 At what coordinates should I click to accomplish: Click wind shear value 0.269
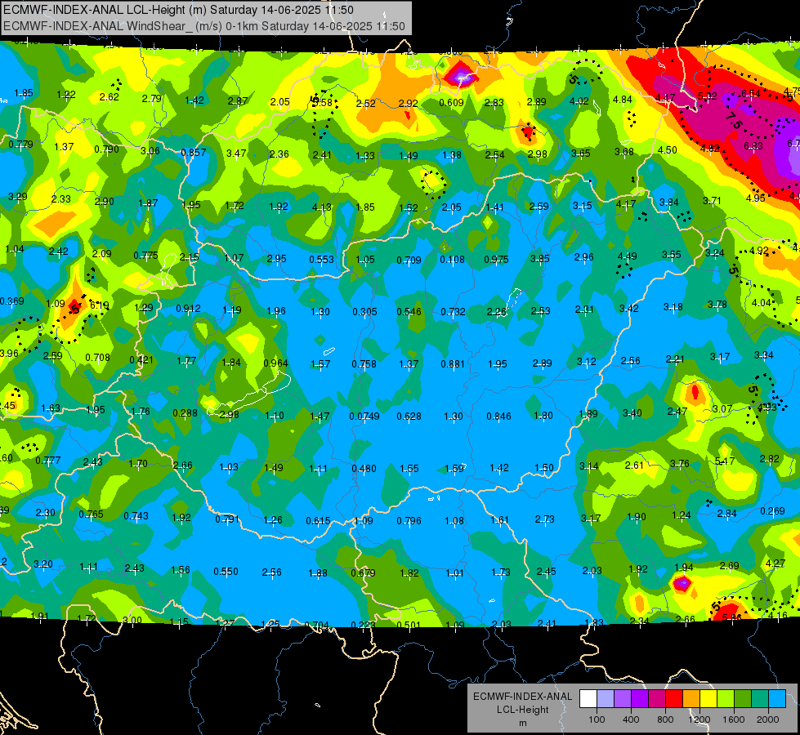[772, 511]
